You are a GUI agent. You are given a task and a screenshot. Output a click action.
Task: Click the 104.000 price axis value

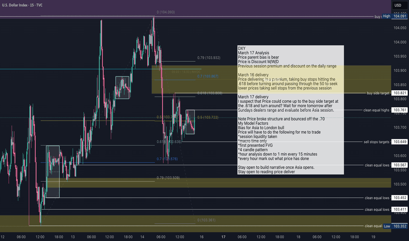[400, 42]
